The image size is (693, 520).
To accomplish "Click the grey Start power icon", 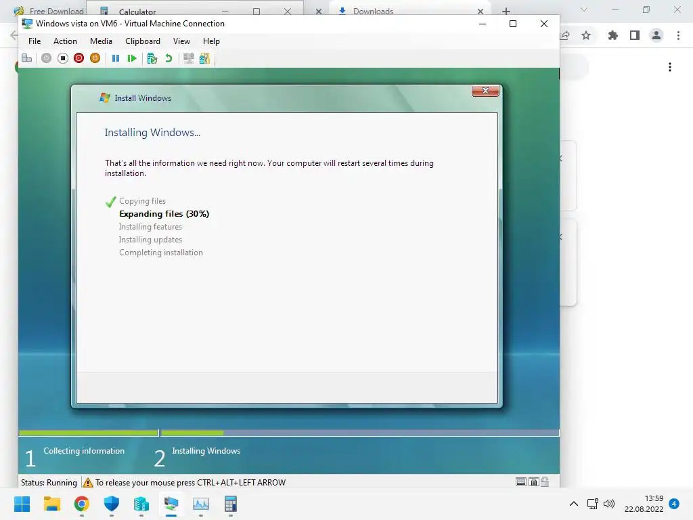I will point(47,58).
